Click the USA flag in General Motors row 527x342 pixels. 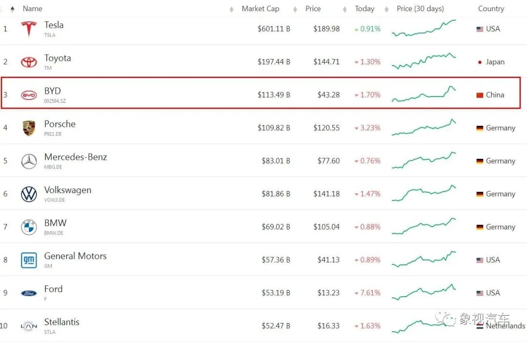[480, 260]
